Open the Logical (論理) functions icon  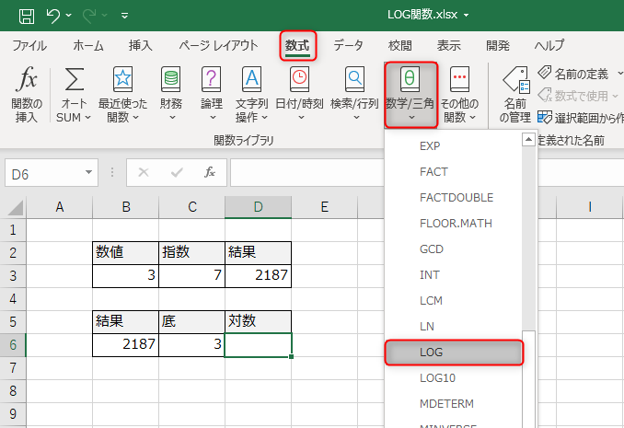tap(212, 80)
